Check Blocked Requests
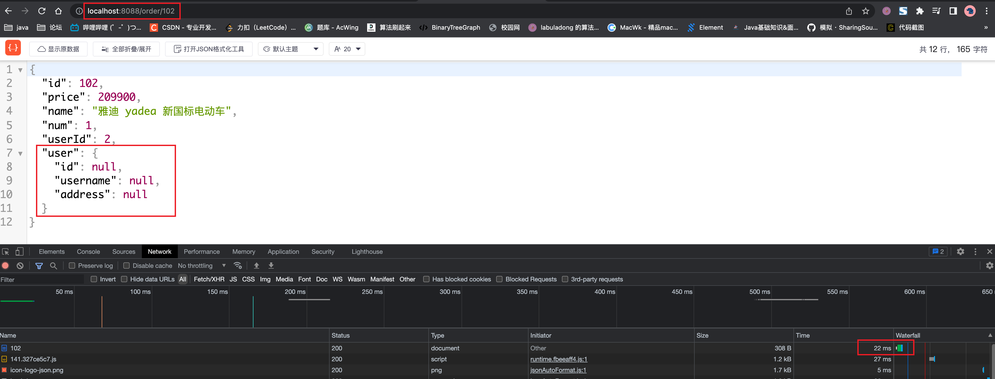 click(x=499, y=279)
